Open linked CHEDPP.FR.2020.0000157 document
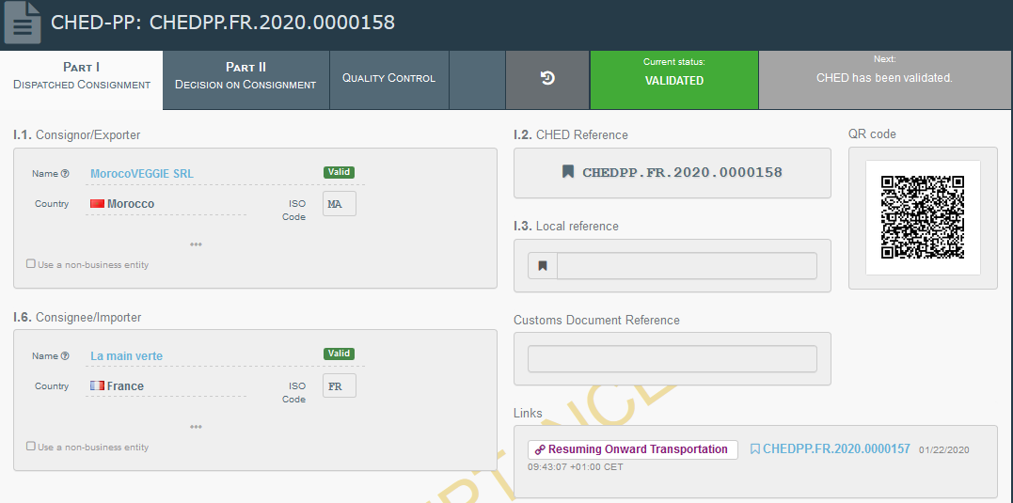The height and width of the screenshot is (503, 1013). (x=836, y=449)
